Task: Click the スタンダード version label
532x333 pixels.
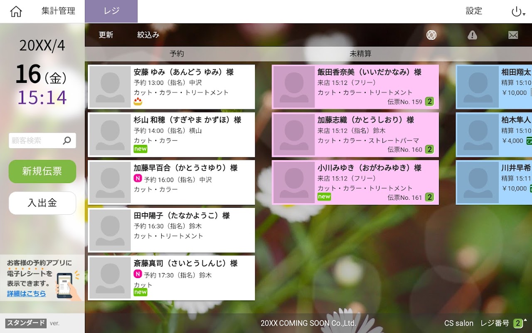Action: [26, 323]
